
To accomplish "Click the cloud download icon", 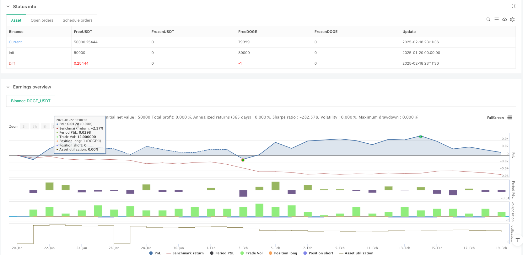I will (x=504, y=19).
